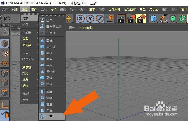
Task: Open the 渲染 menu
Action: [x=92, y=9]
